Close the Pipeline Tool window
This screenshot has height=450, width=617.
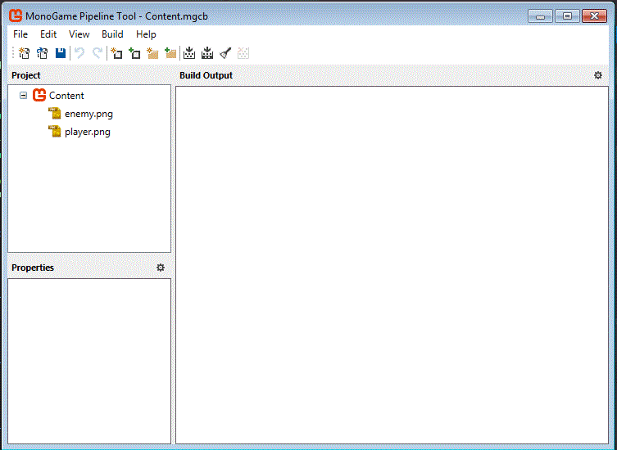tap(594, 16)
